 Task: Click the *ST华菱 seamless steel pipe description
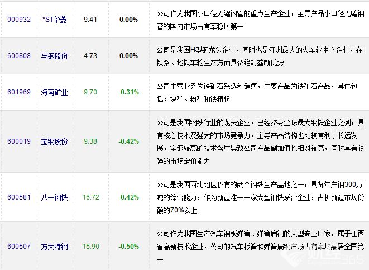tap(261, 20)
